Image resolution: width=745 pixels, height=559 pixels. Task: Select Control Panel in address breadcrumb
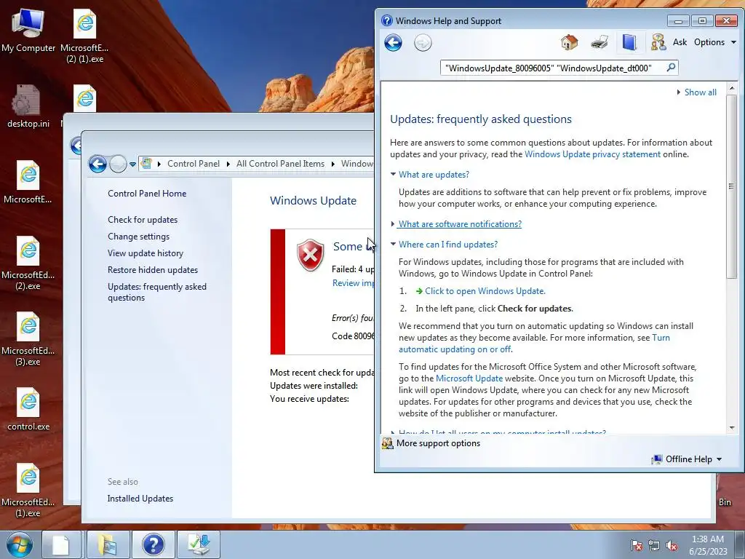(x=194, y=164)
